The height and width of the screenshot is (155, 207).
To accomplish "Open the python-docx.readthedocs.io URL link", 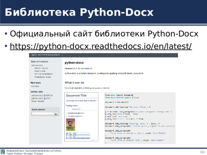I will 101,46.
